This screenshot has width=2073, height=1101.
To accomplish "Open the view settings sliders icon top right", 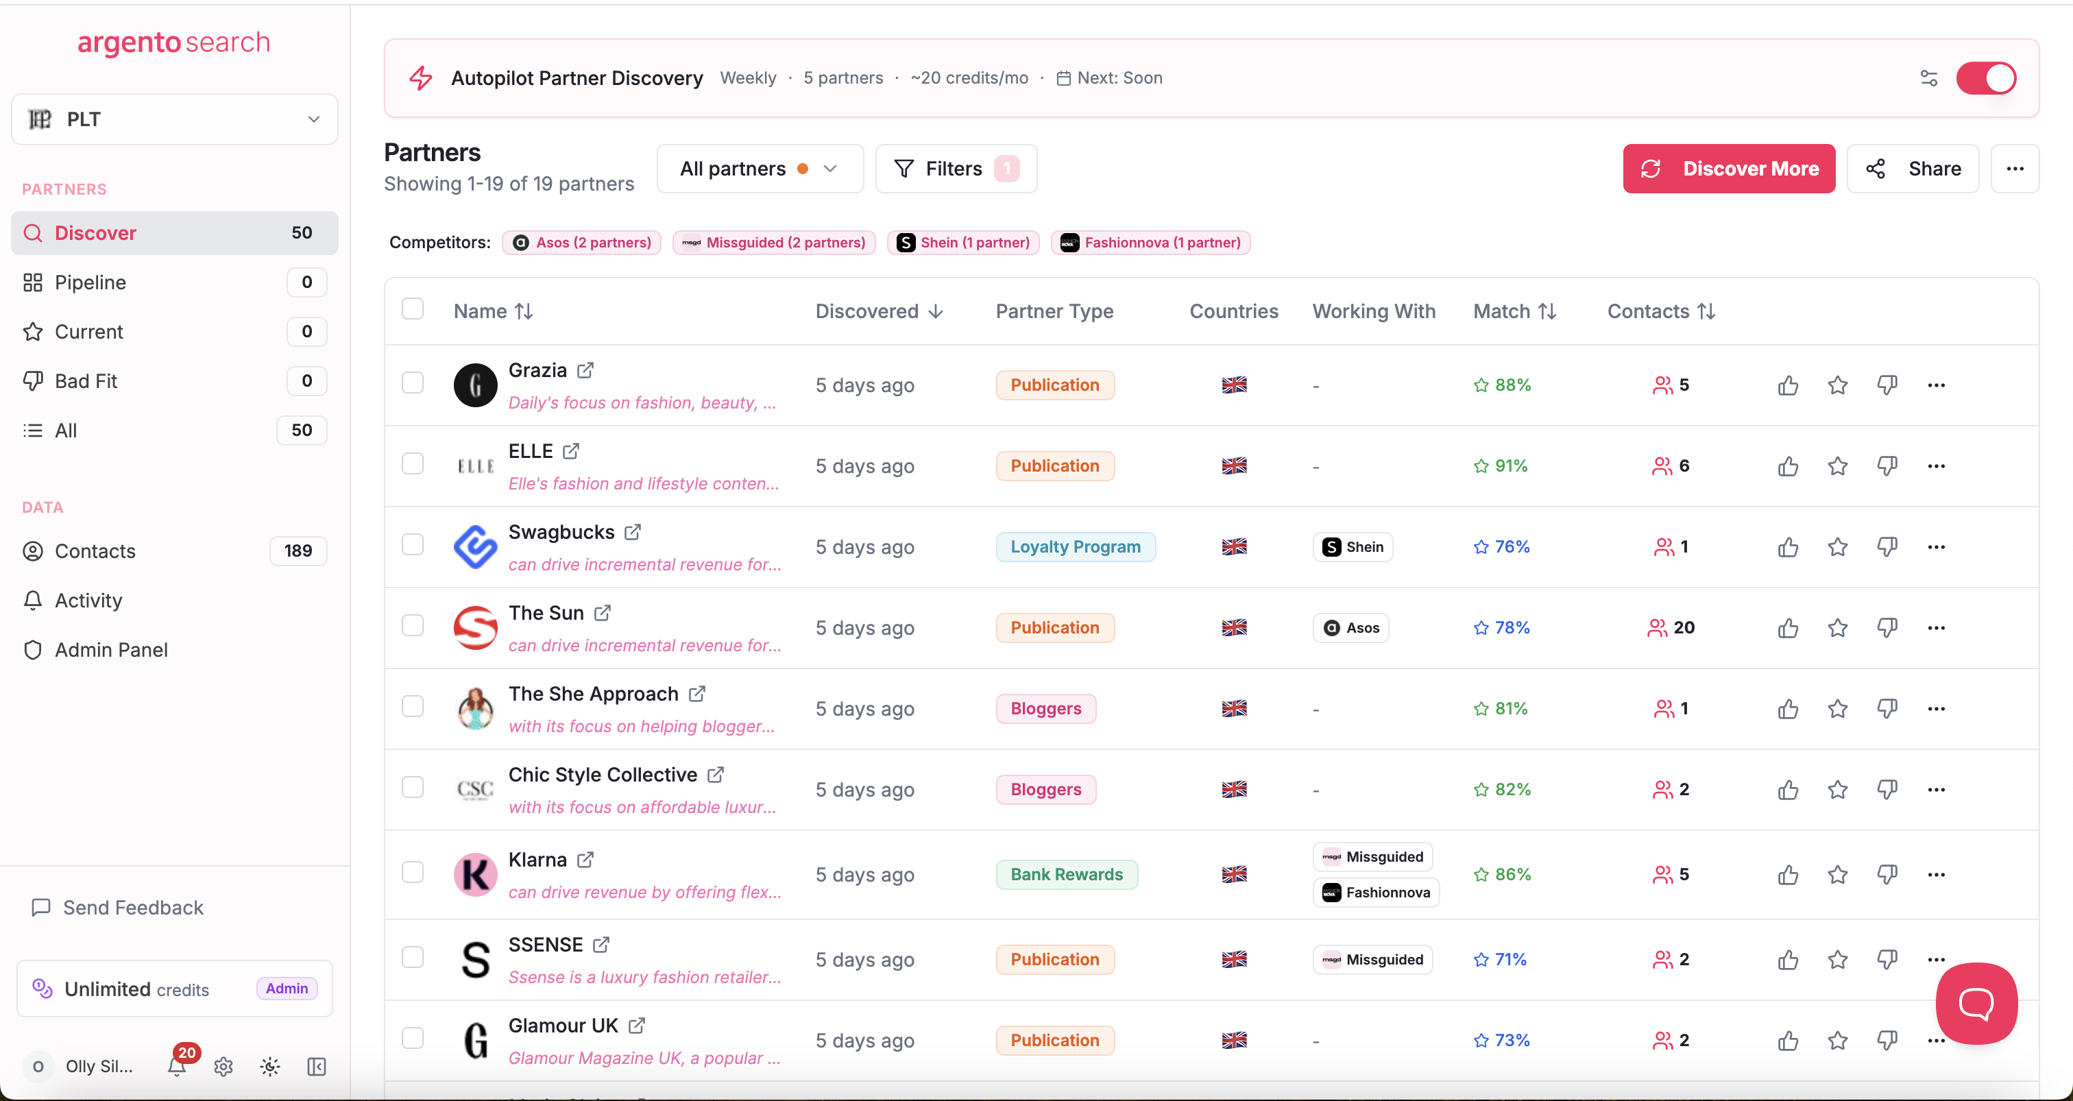I will [1929, 77].
